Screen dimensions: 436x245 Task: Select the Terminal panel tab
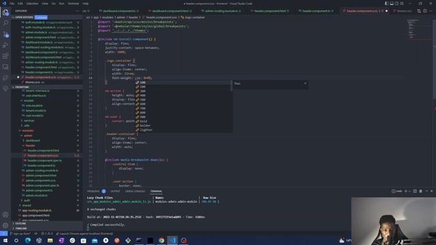pos(156,191)
